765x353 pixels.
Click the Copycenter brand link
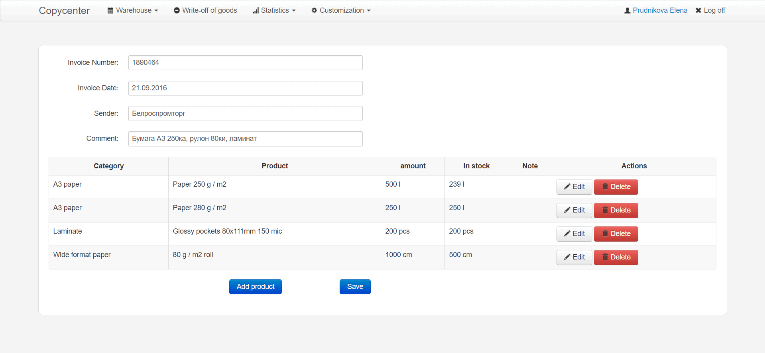tap(64, 11)
